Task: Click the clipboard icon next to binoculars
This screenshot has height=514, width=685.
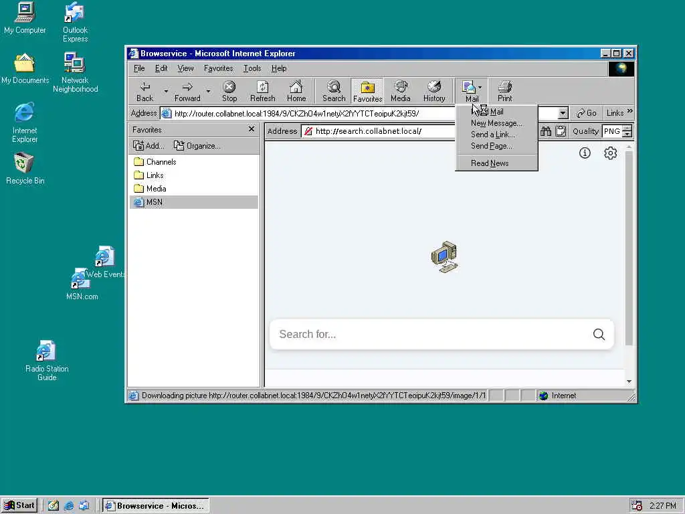Action: pos(561,131)
